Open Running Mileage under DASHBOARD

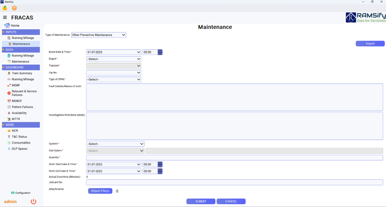(x=21, y=79)
